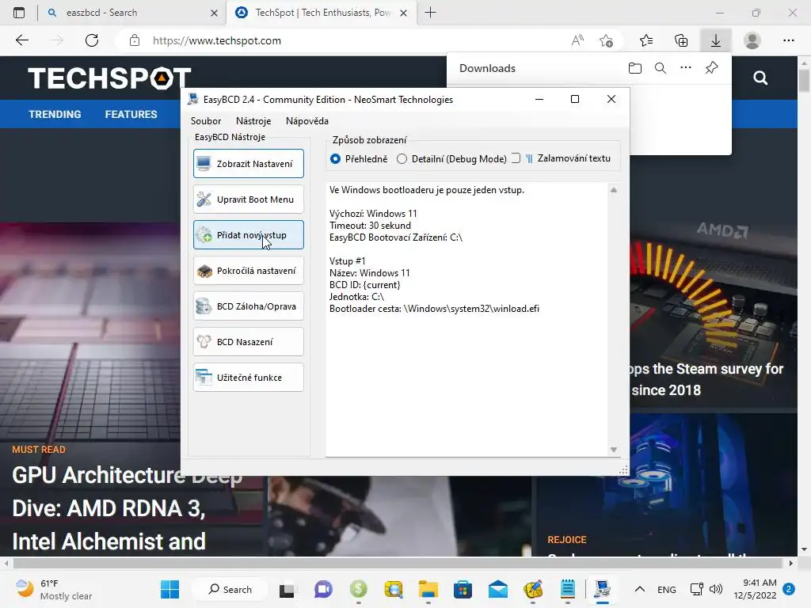811x608 pixels.
Task: Open the weather widget on taskbar
Action: point(54,589)
